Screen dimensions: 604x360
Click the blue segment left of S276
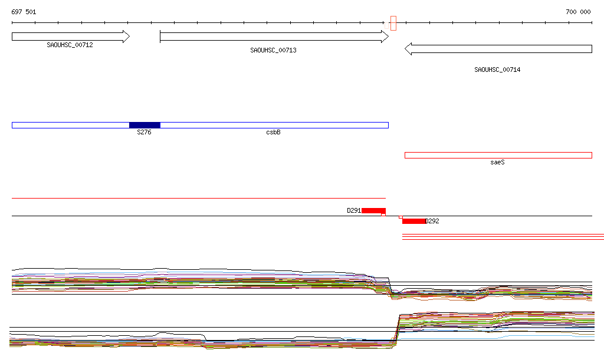(x=71, y=125)
